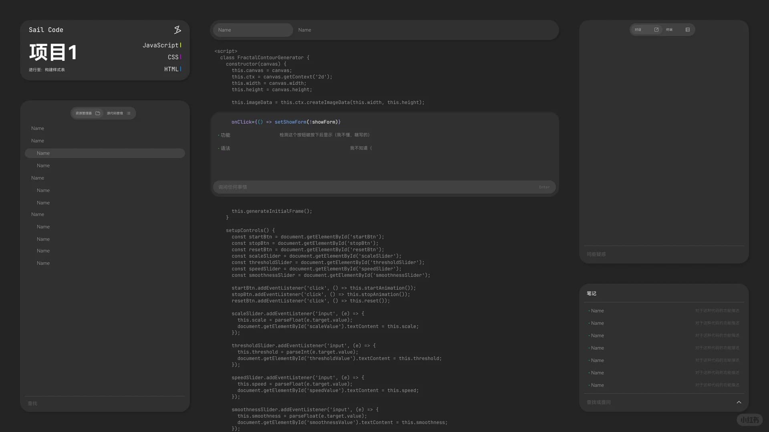The width and height of the screenshot is (769, 432).
Task: Click the const thresholdSlider declaration line
Action: tap(328, 262)
